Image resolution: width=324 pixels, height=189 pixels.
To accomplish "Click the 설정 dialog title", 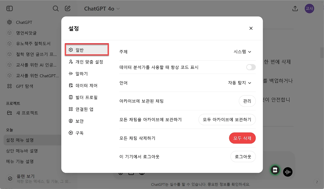I will (74, 28).
